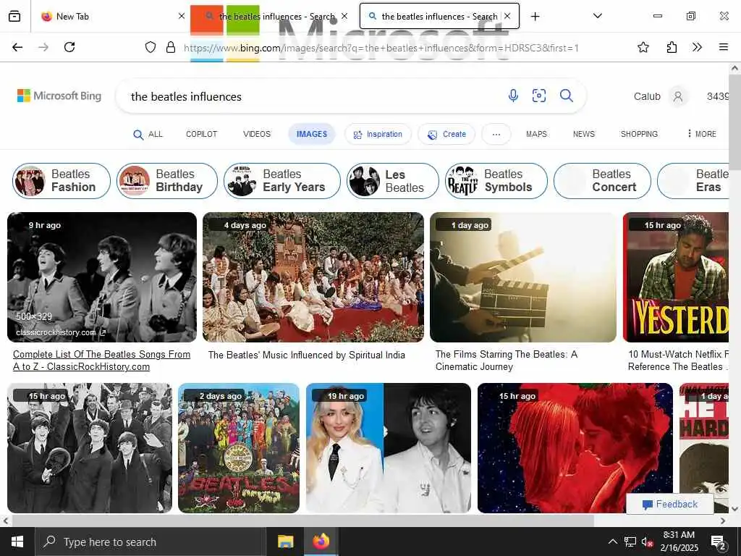Go back with the browser back arrow
Viewport: 741px width, 556px height.
tap(17, 47)
